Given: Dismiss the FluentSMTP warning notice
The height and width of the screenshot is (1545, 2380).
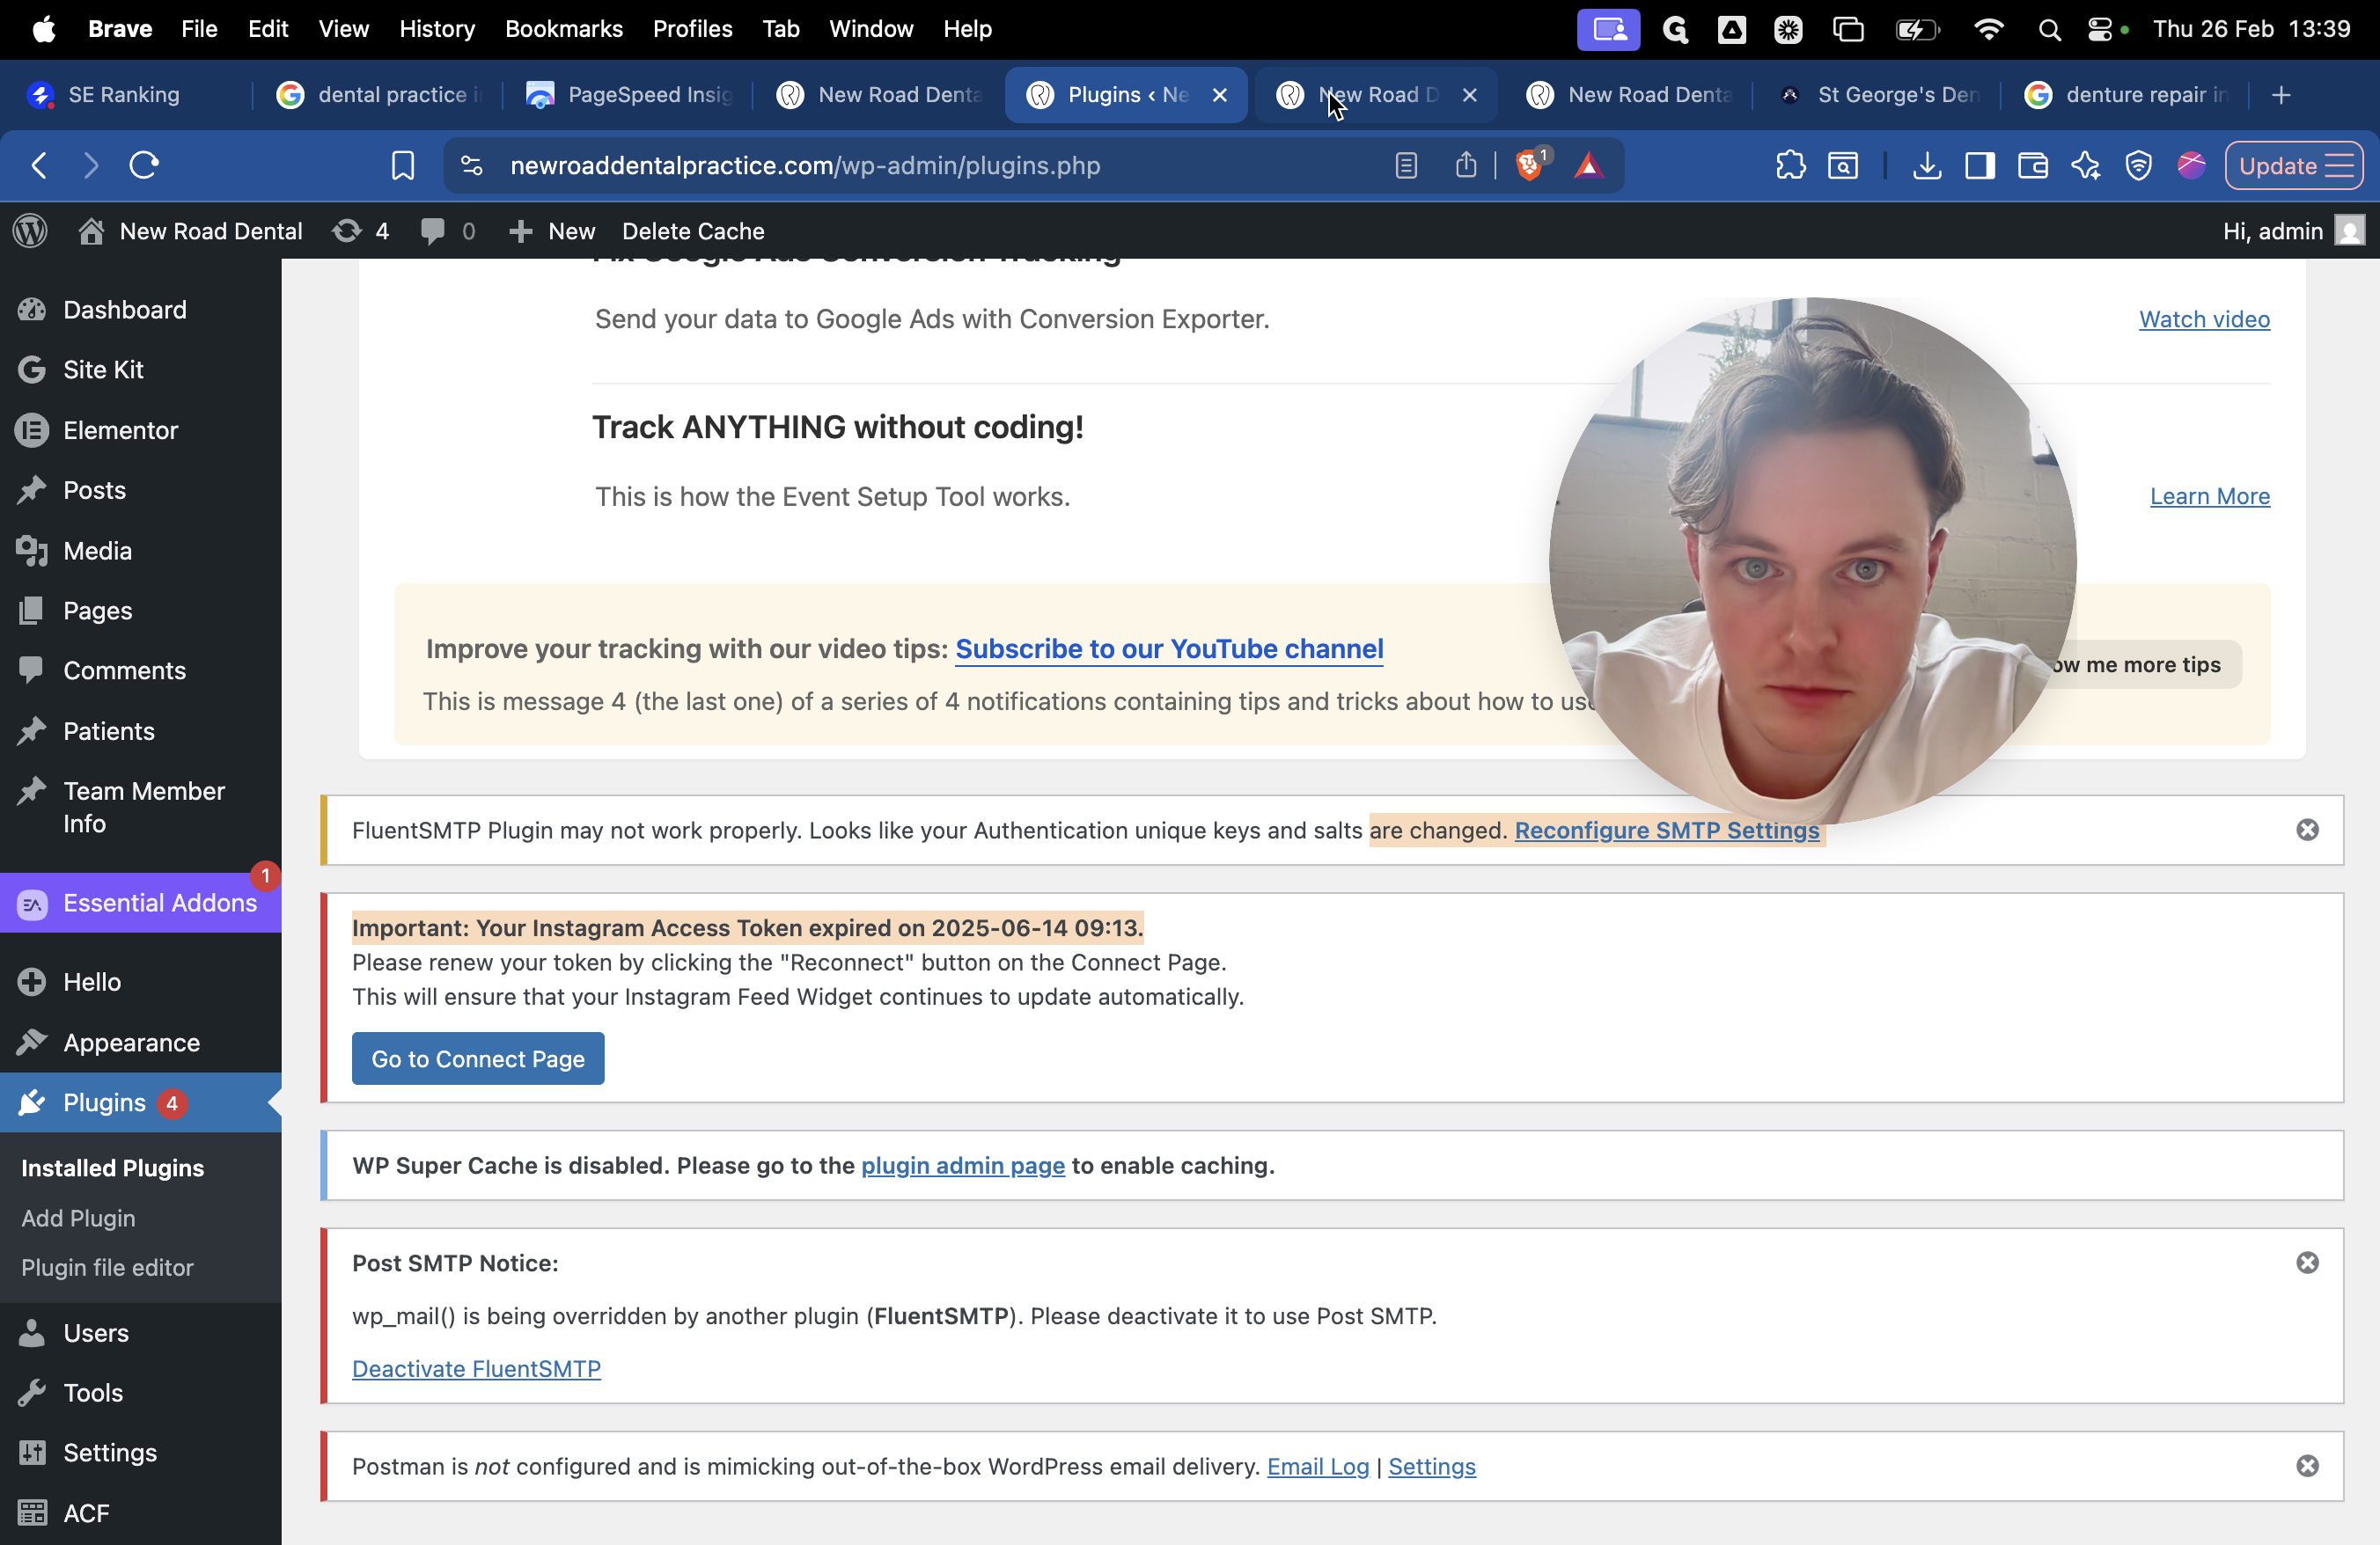Looking at the screenshot, I should click(2307, 830).
